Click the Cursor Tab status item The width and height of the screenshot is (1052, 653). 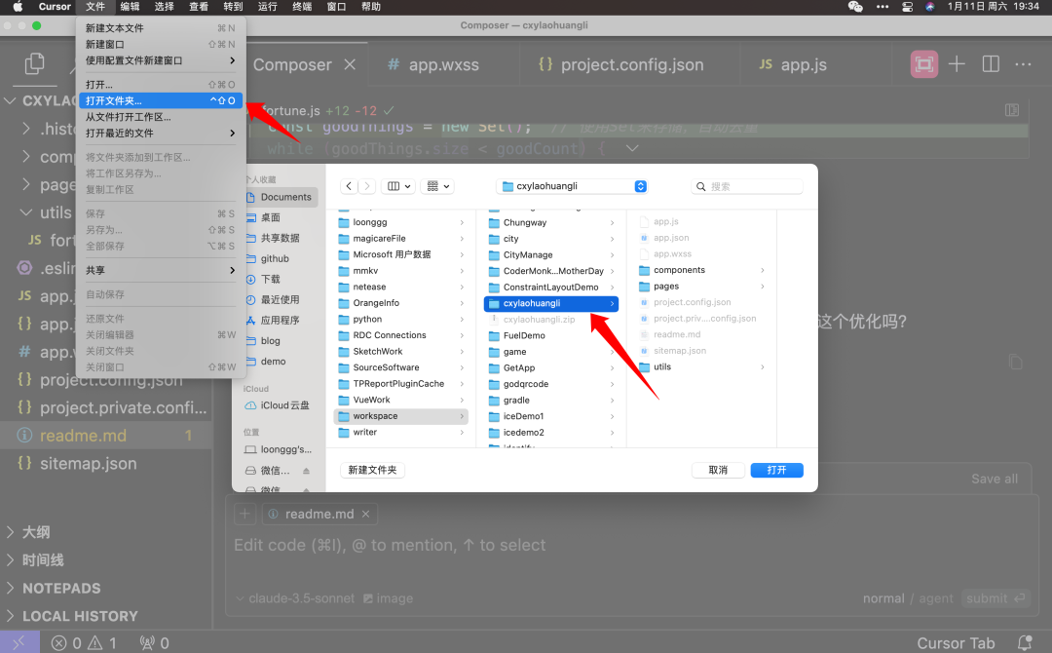point(956,643)
